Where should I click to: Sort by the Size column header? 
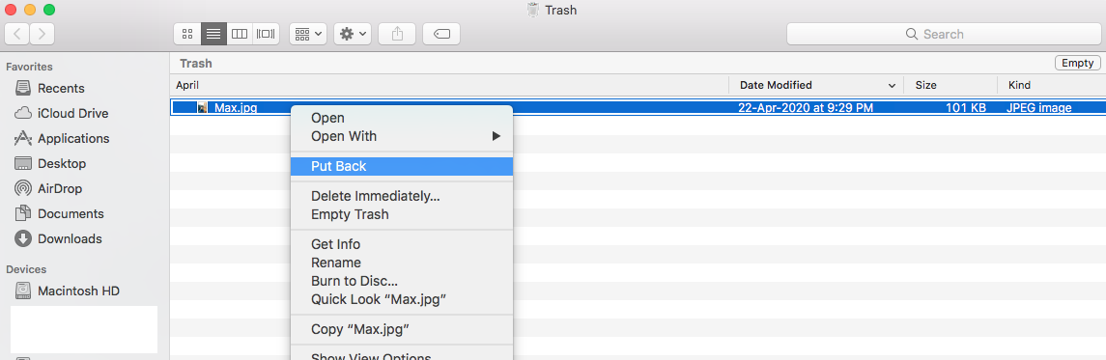pos(950,85)
